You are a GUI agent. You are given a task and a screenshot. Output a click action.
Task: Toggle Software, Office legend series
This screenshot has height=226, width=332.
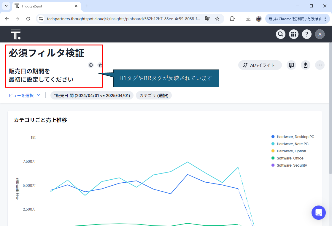290,158
